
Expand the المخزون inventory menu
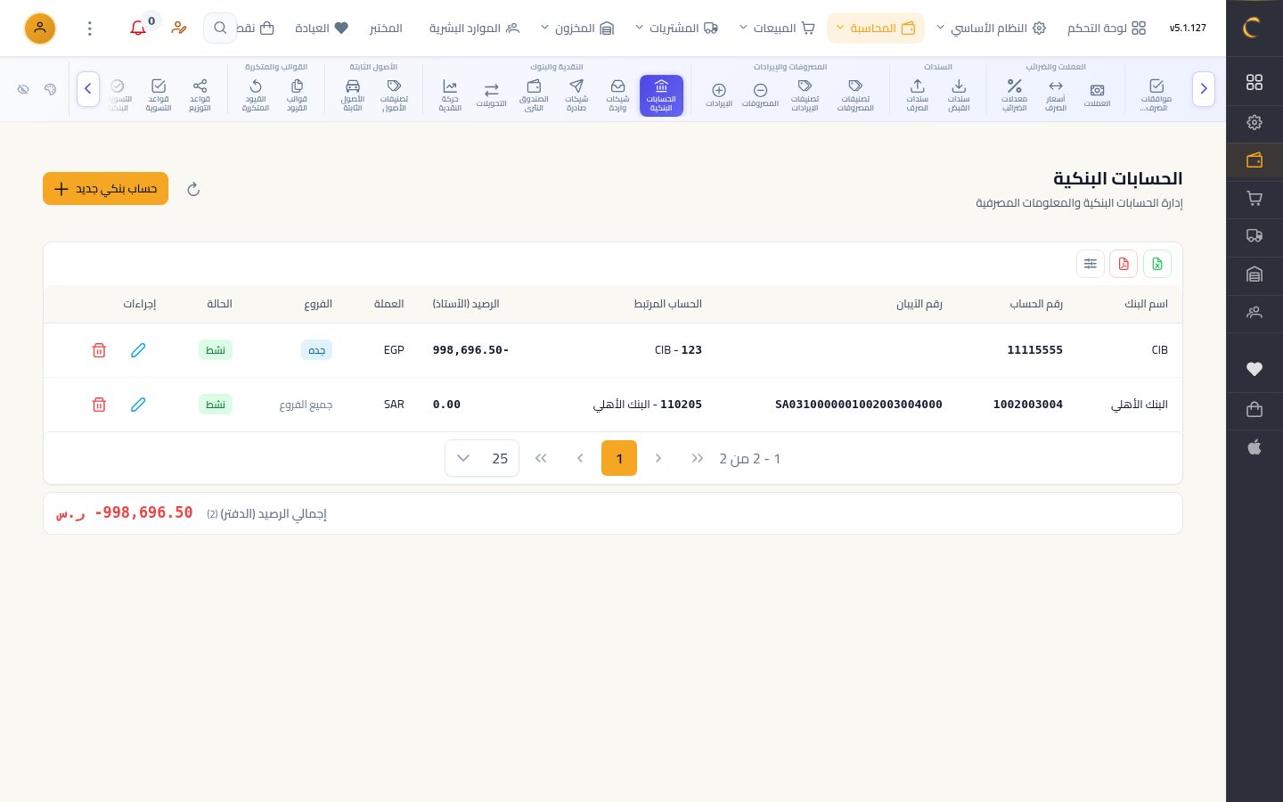coord(577,29)
